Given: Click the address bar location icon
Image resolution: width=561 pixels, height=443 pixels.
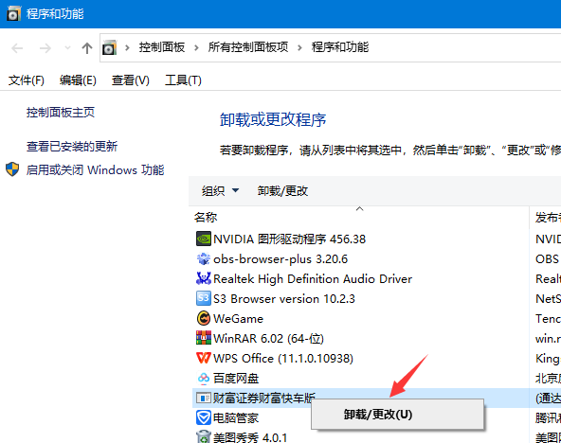Looking at the screenshot, I should [110, 47].
